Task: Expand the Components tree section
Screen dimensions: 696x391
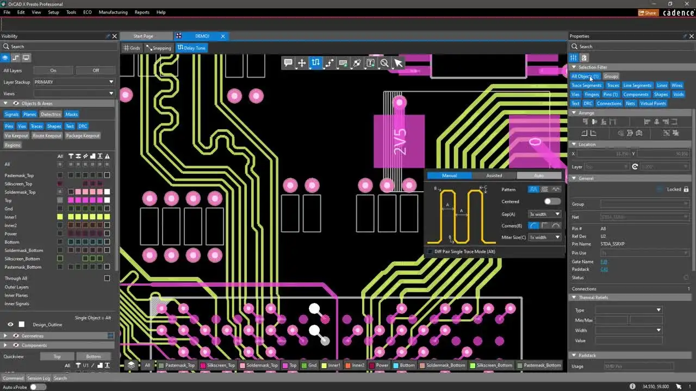Action: coord(5,345)
